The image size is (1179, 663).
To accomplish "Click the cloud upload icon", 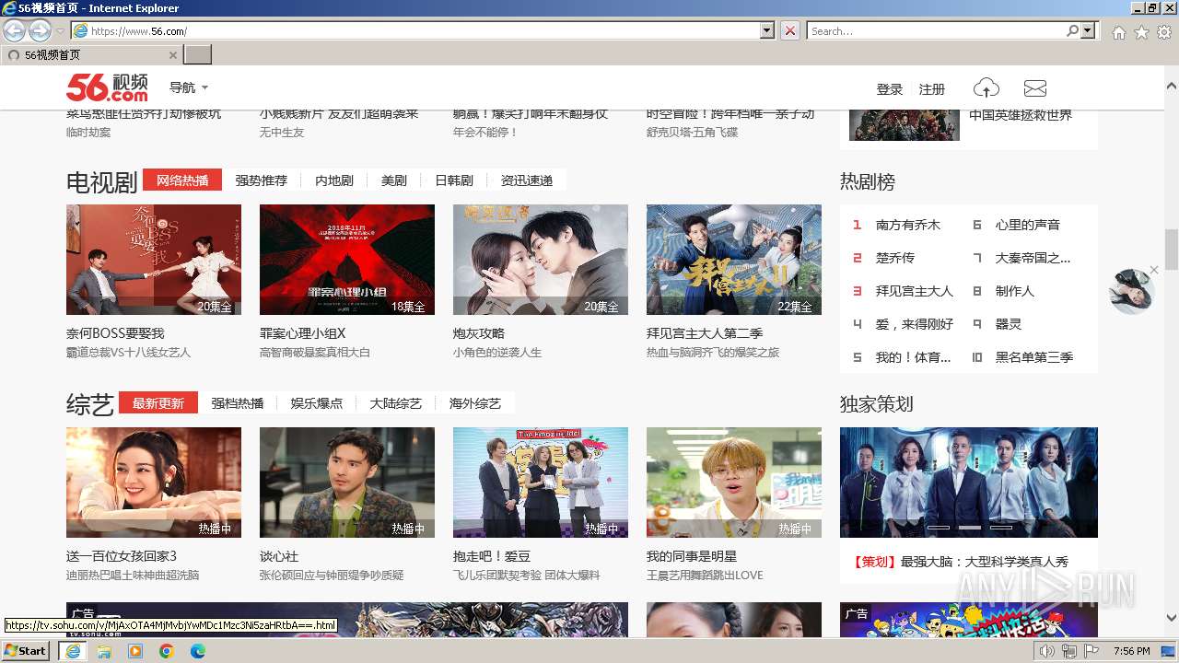I will (x=986, y=88).
